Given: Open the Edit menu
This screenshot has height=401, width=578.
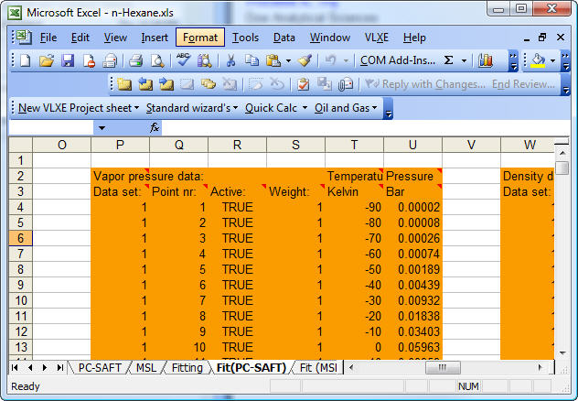Looking at the screenshot, I should click(80, 38).
